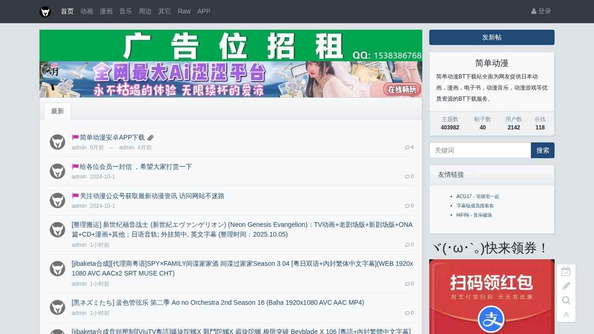
Task: Click the paperclip attachment icon on APP下载 post
Action: tap(150, 137)
